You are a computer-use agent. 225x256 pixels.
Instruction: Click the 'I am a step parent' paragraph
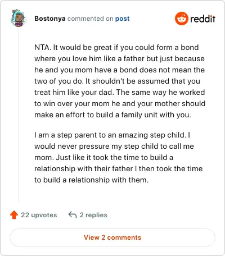click(119, 157)
